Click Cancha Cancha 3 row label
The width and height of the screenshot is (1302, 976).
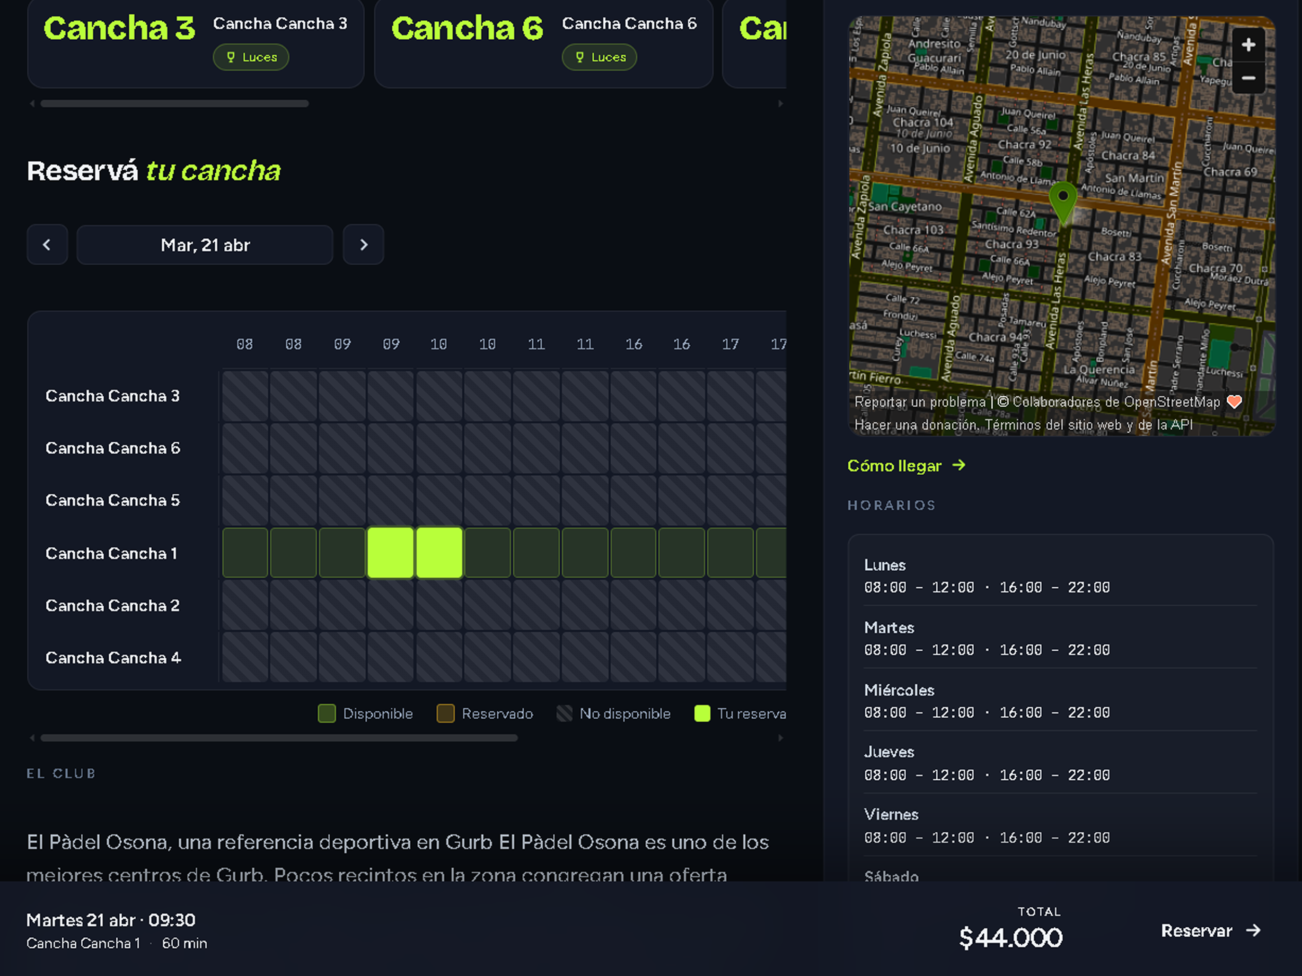pyautogui.click(x=113, y=396)
